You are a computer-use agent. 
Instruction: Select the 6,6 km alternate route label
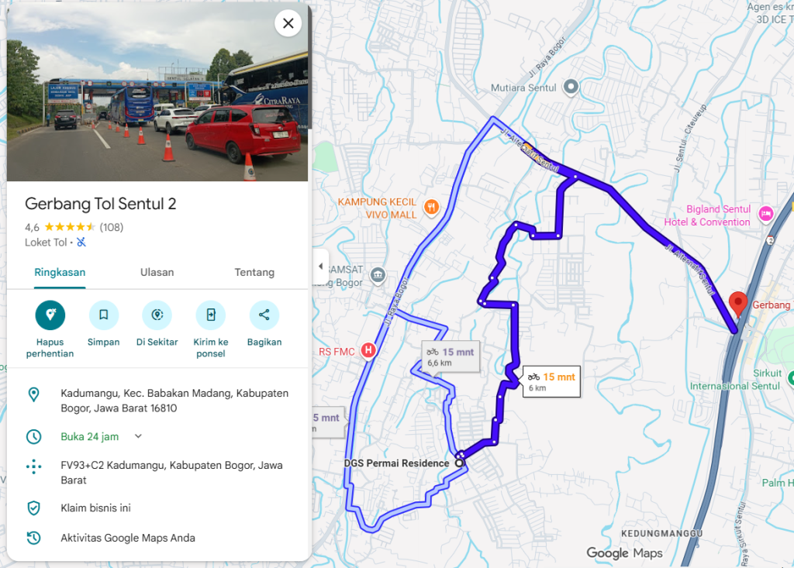(451, 357)
